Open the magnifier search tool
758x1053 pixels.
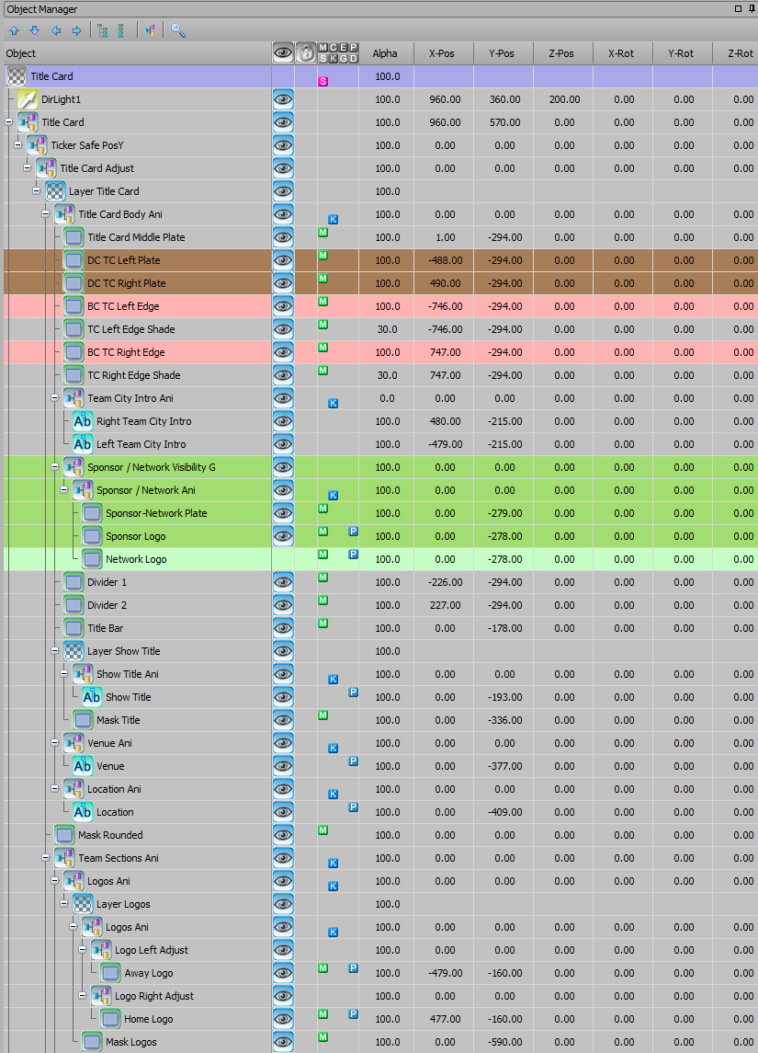(177, 31)
